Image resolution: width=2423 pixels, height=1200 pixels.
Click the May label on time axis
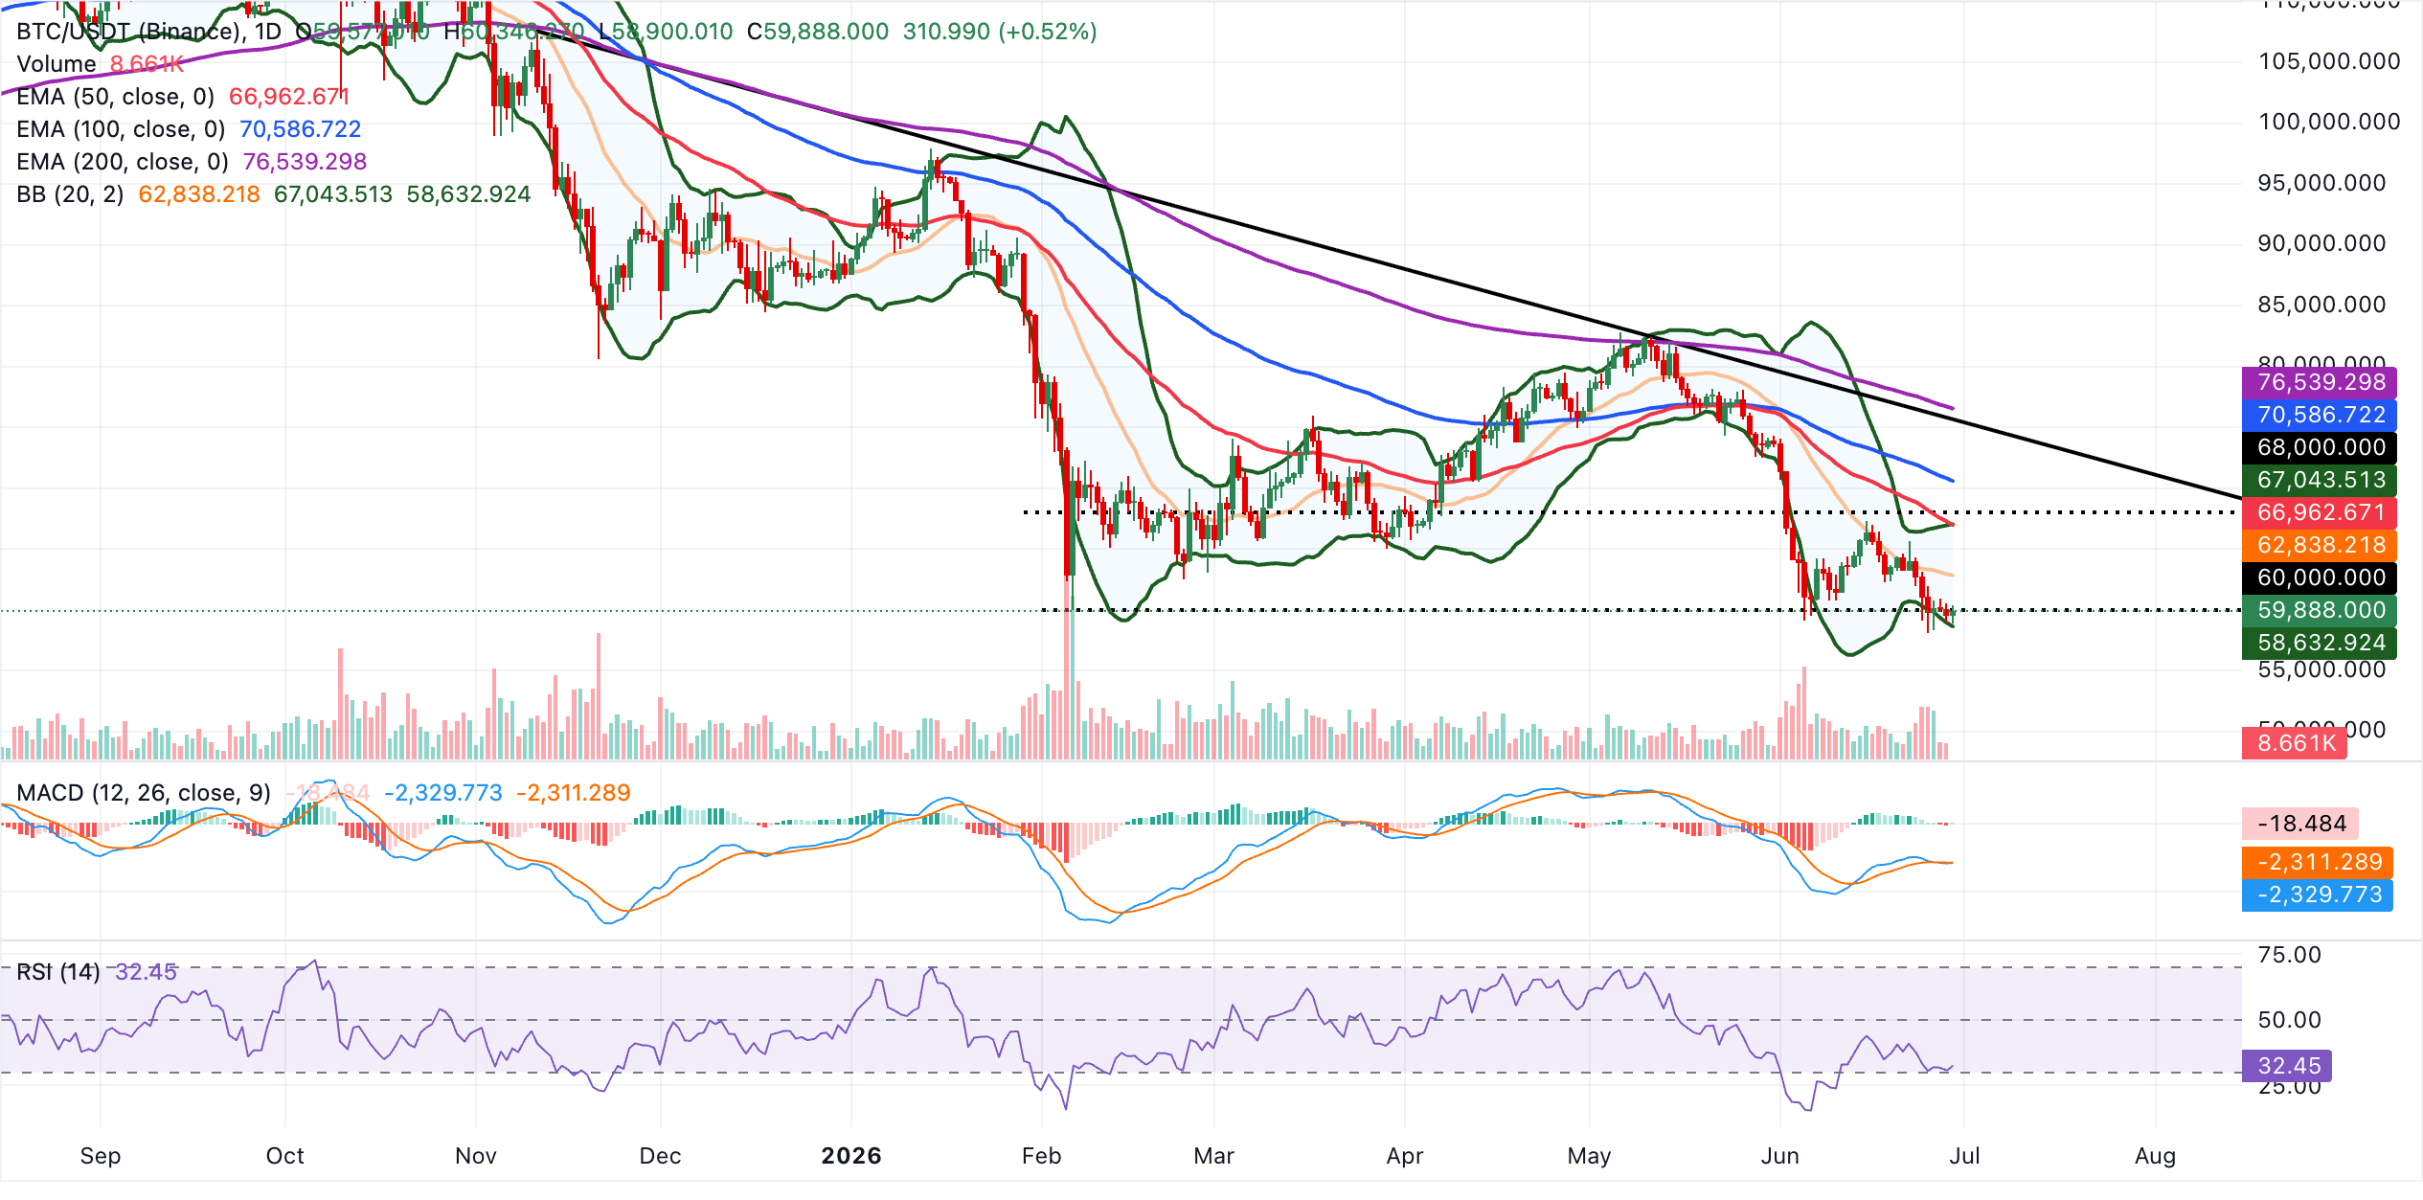pos(1589,1156)
